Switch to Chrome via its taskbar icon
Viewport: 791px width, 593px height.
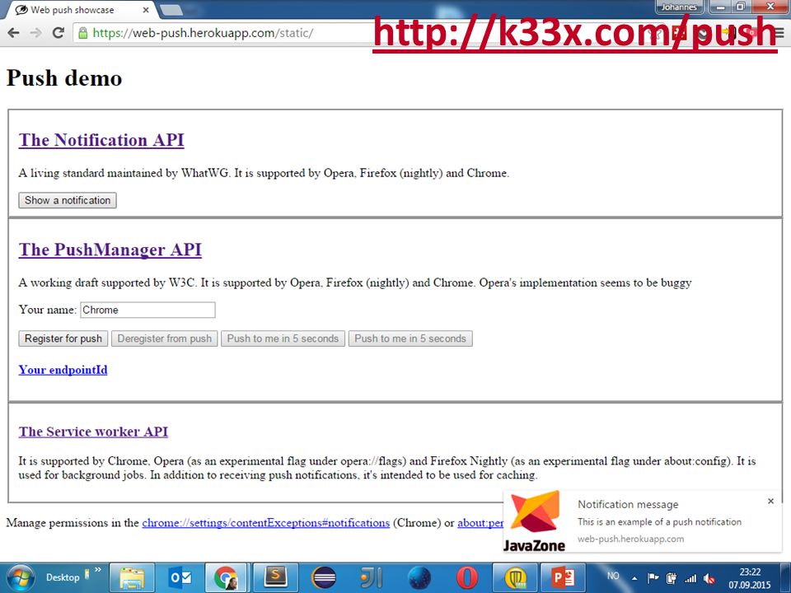[226, 578]
